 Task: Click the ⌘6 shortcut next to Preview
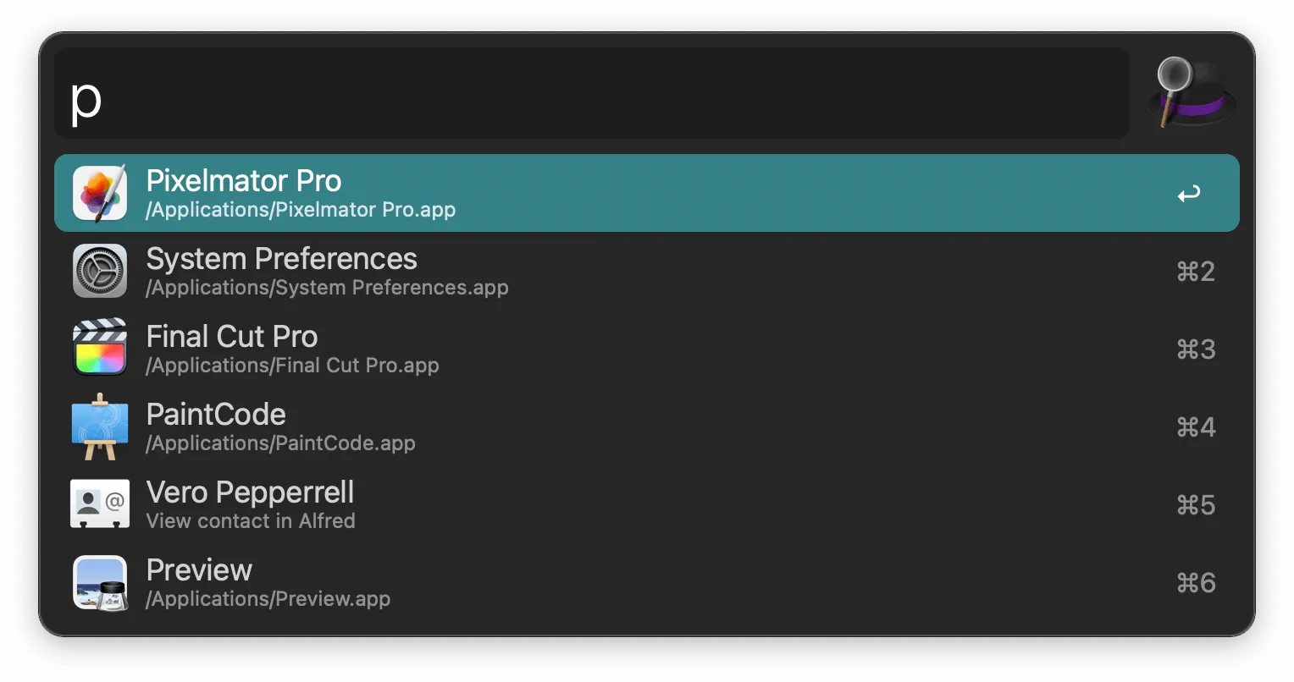(x=1195, y=582)
